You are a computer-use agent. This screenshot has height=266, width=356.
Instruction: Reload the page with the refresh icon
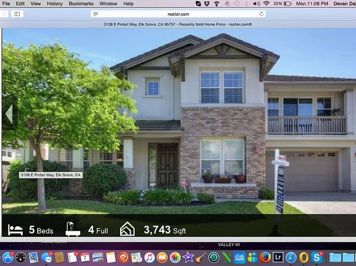pos(261,14)
